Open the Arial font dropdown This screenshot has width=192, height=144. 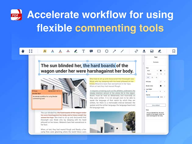point(152,70)
